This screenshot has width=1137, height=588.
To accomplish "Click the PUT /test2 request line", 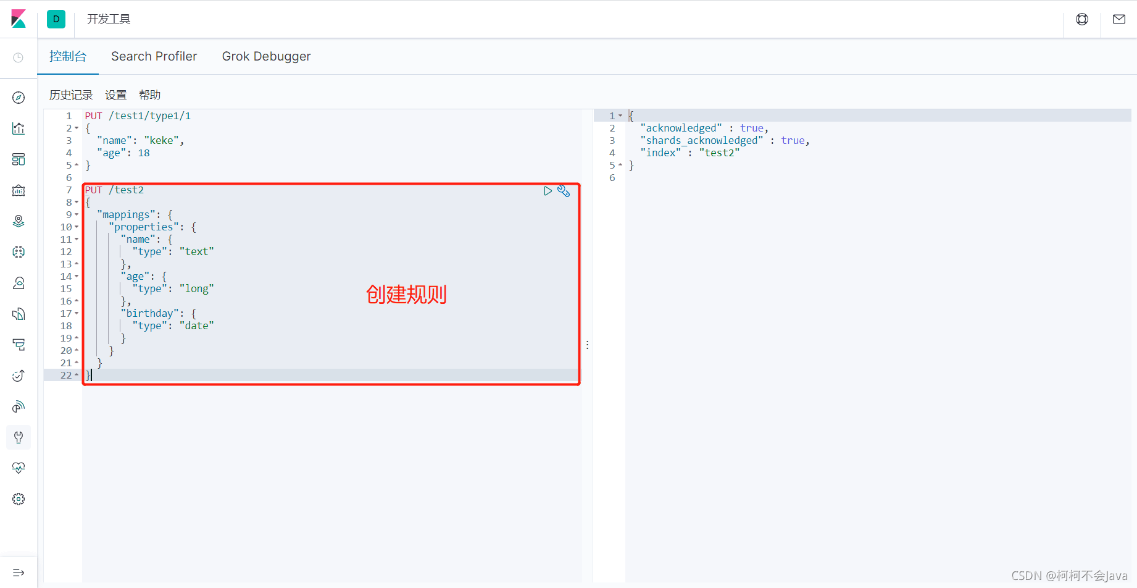I will tap(114, 190).
